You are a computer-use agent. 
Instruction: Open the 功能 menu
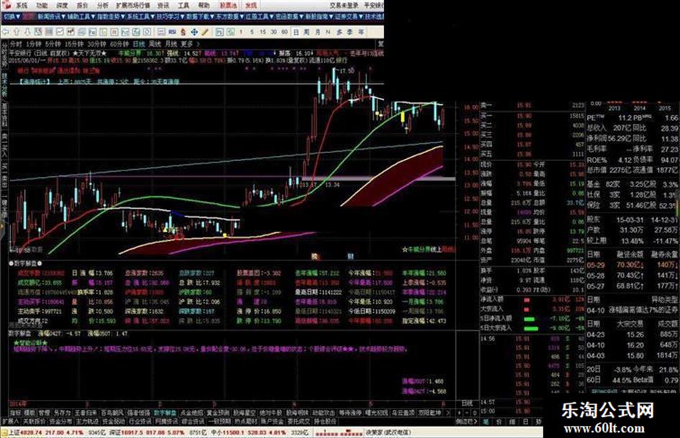(x=42, y=6)
